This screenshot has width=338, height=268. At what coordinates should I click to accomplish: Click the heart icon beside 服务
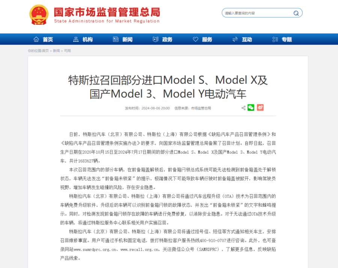tap(195, 39)
